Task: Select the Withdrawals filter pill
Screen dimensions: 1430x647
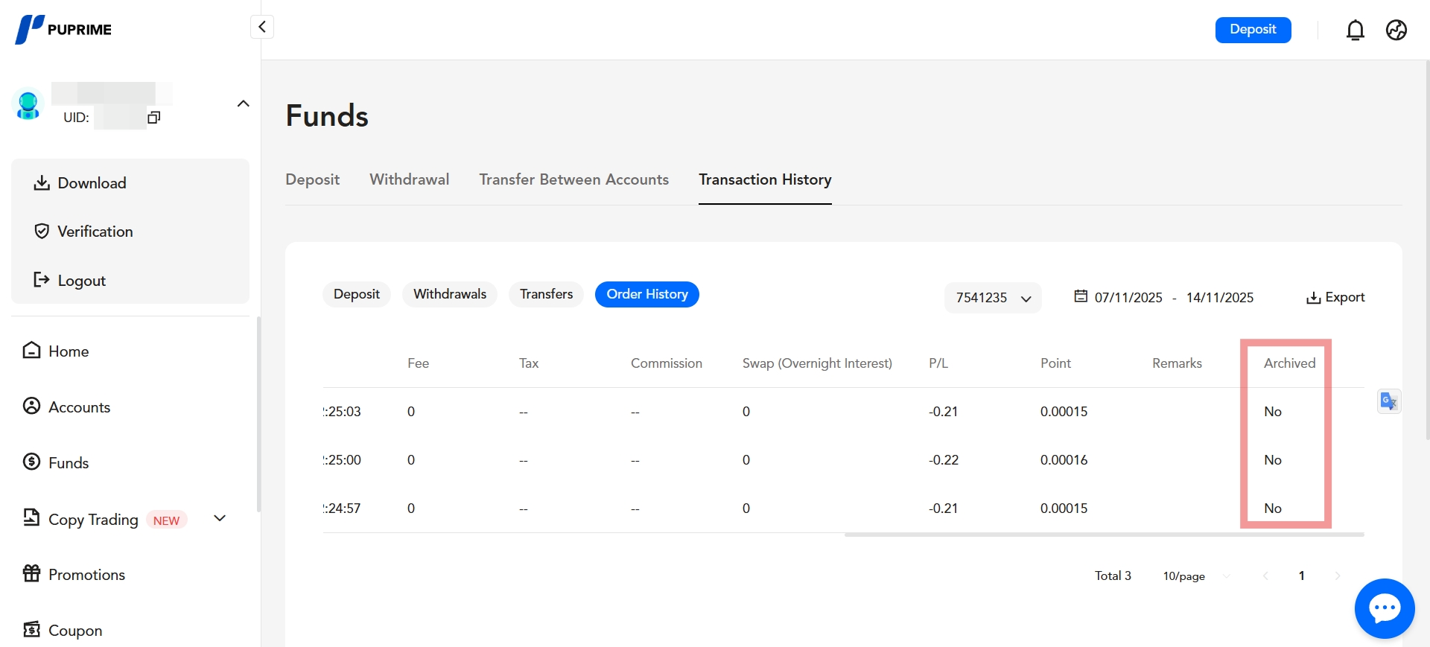Action: (449, 294)
